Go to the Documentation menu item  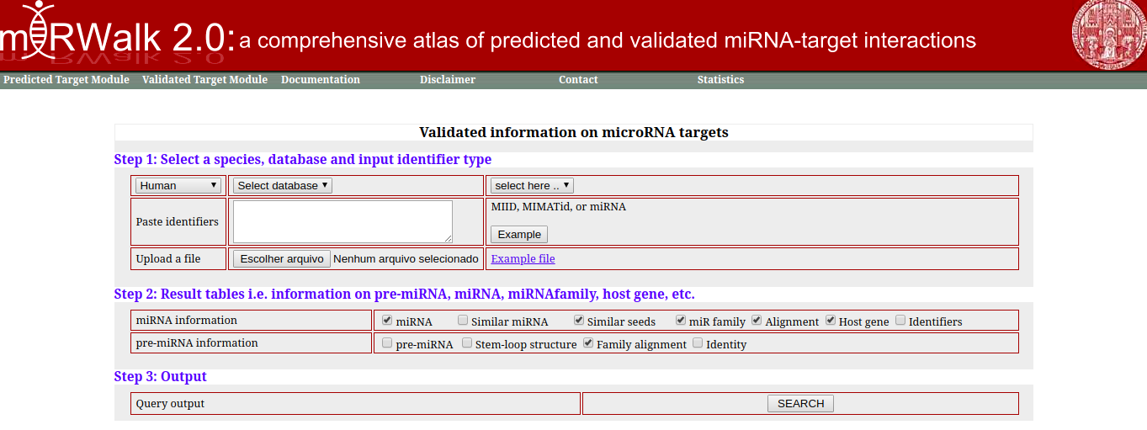tap(321, 80)
